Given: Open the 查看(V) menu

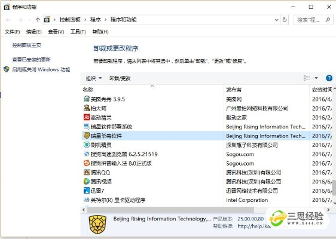Looking at the screenshot, I should (56, 32).
